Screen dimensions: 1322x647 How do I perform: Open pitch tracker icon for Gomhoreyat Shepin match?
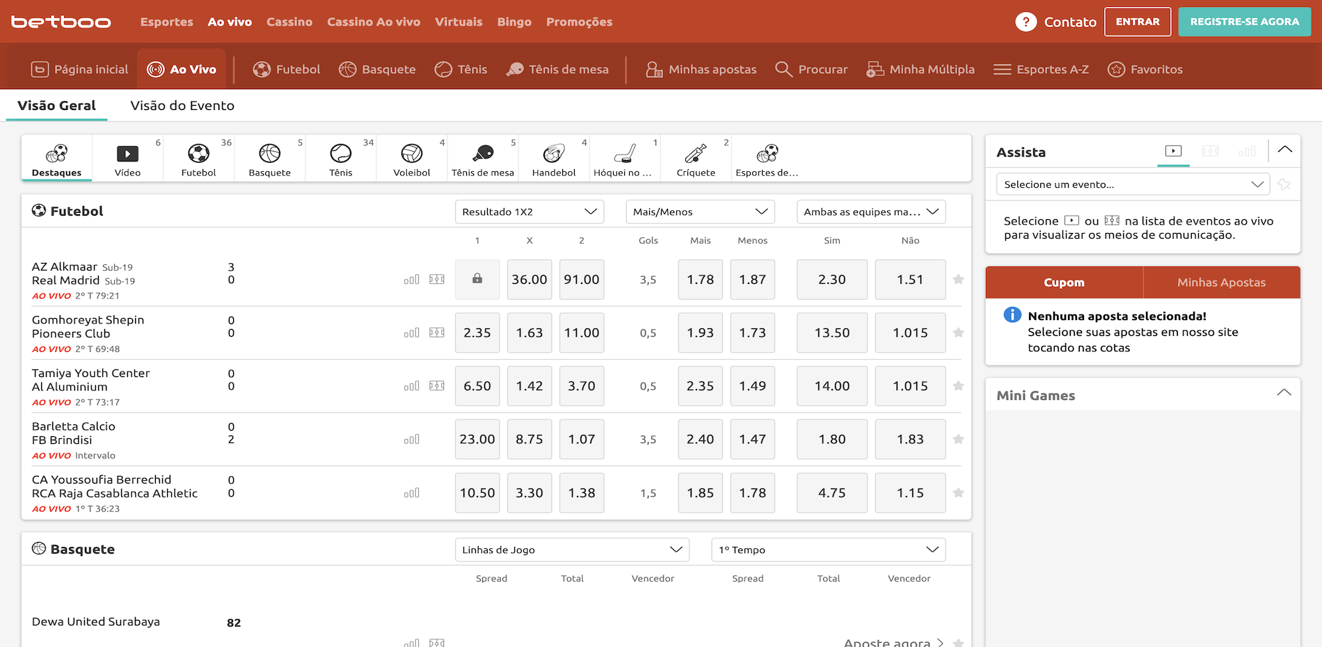pos(437,333)
